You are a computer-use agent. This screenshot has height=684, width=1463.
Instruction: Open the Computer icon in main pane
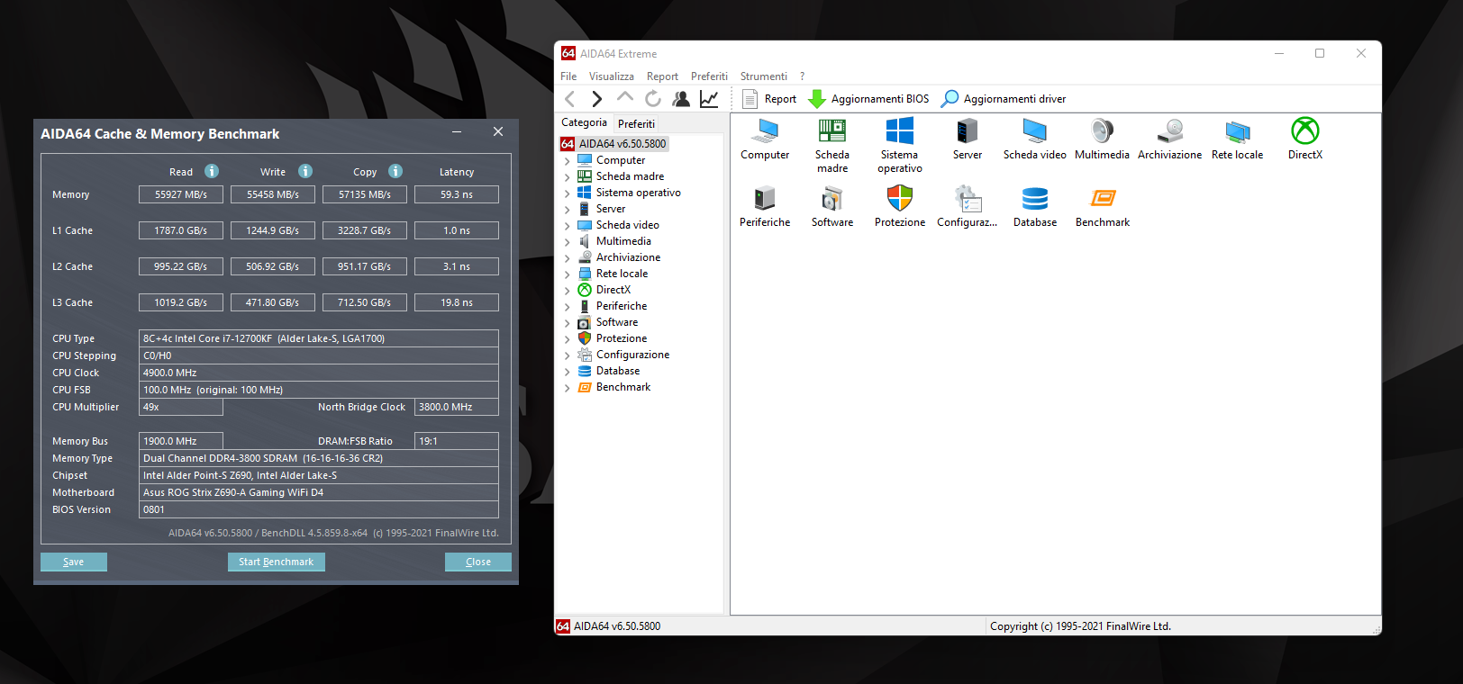[765, 131]
